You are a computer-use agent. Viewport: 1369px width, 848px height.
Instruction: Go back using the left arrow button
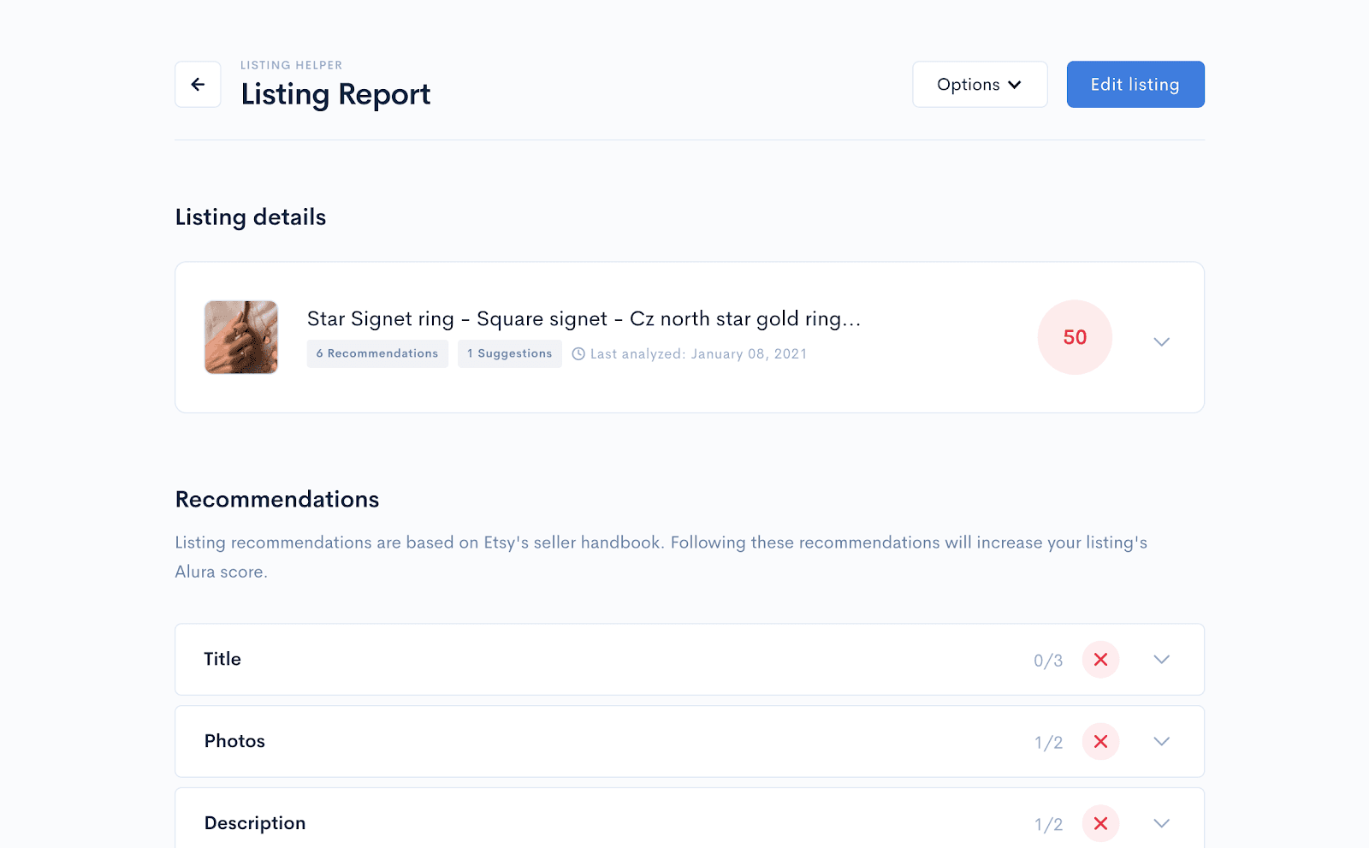coord(198,84)
